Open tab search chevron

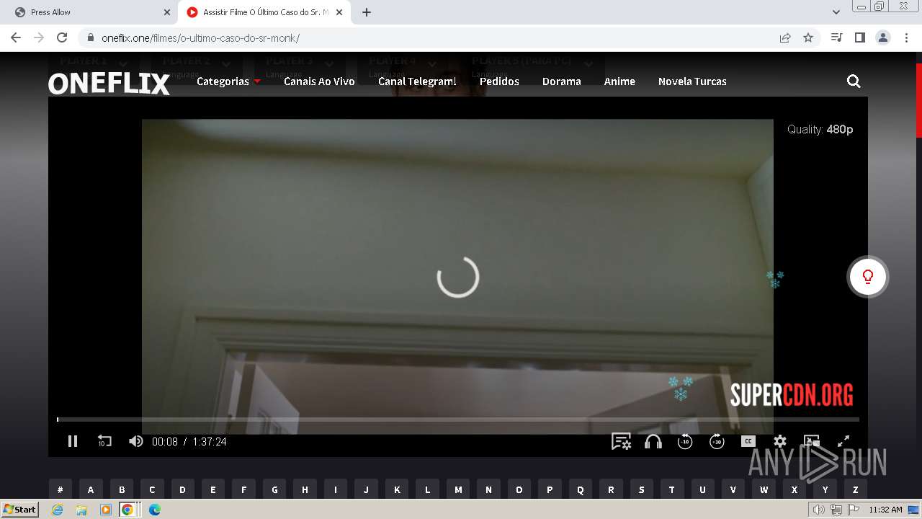pyautogui.click(x=836, y=12)
